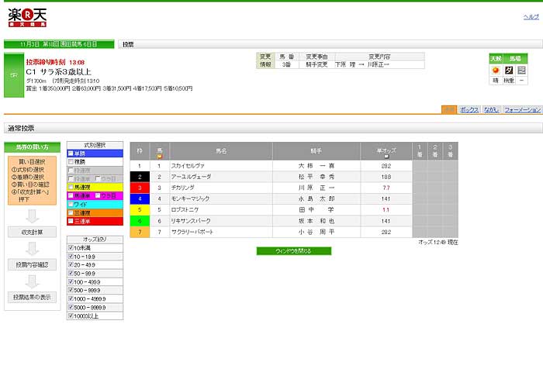Sort by horse number column icon

coord(159,155)
